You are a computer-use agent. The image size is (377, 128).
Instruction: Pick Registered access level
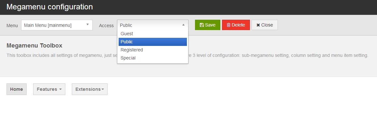[x=153, y=50]
